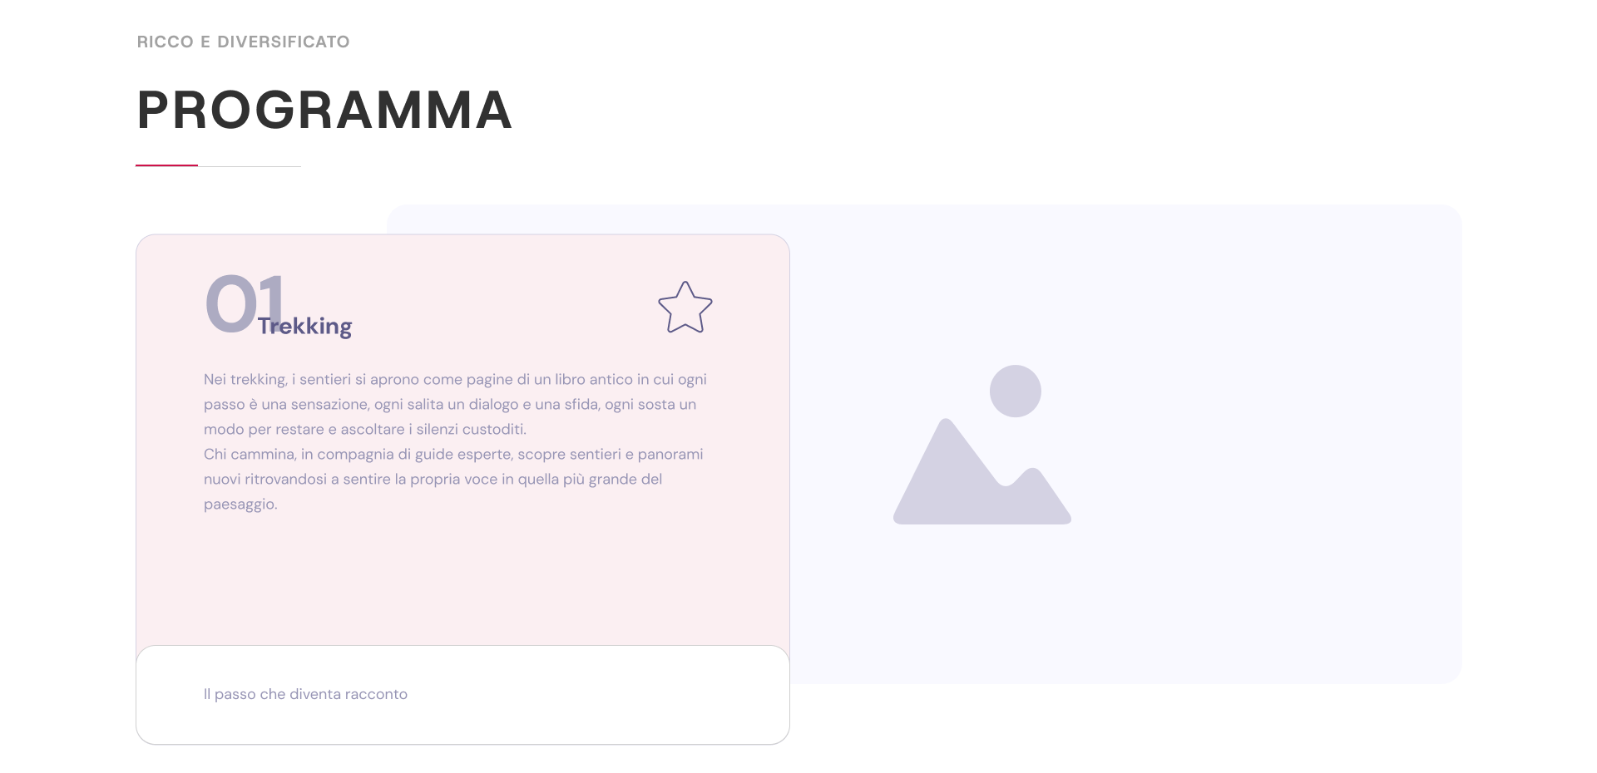Click the RICCO E DIVERSIFICATO subtitle

243,42
